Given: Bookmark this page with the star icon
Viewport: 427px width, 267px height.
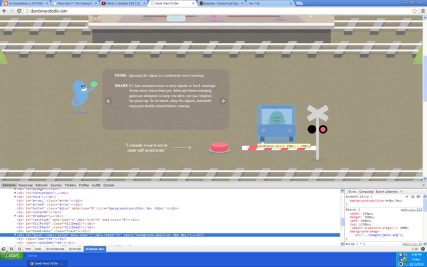Looking at the screenshot, I should (x=414, y=11).
